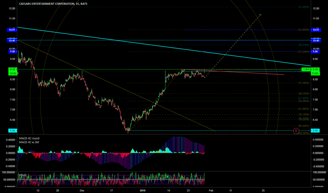
Task: Click the dashed yellow projection arrowhead
Action: (260, 15)
